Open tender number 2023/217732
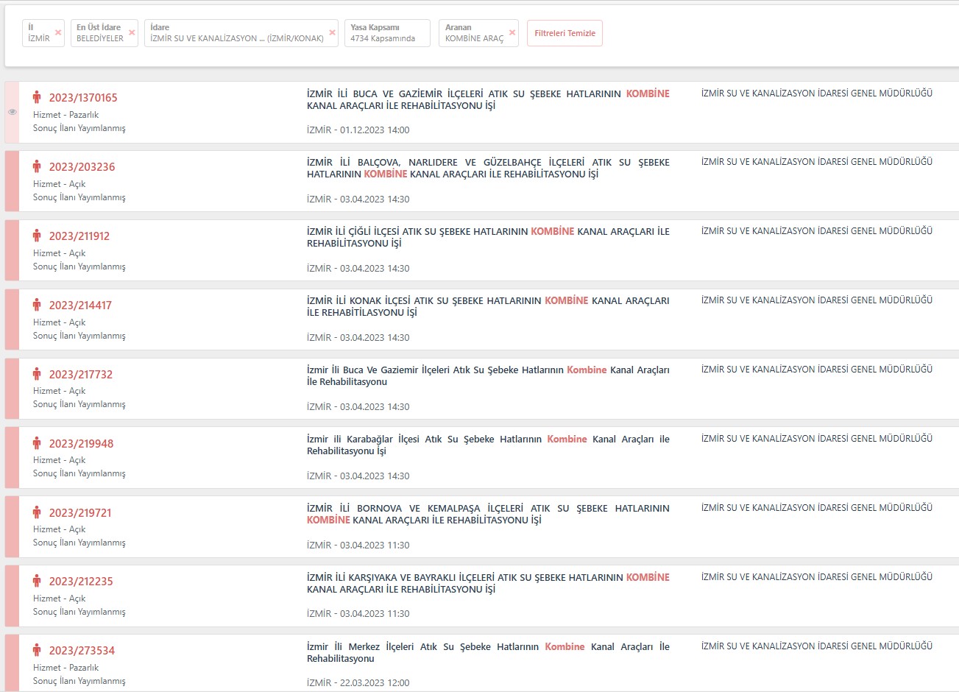Screen dimensions: 959x692 click(81, 375)
